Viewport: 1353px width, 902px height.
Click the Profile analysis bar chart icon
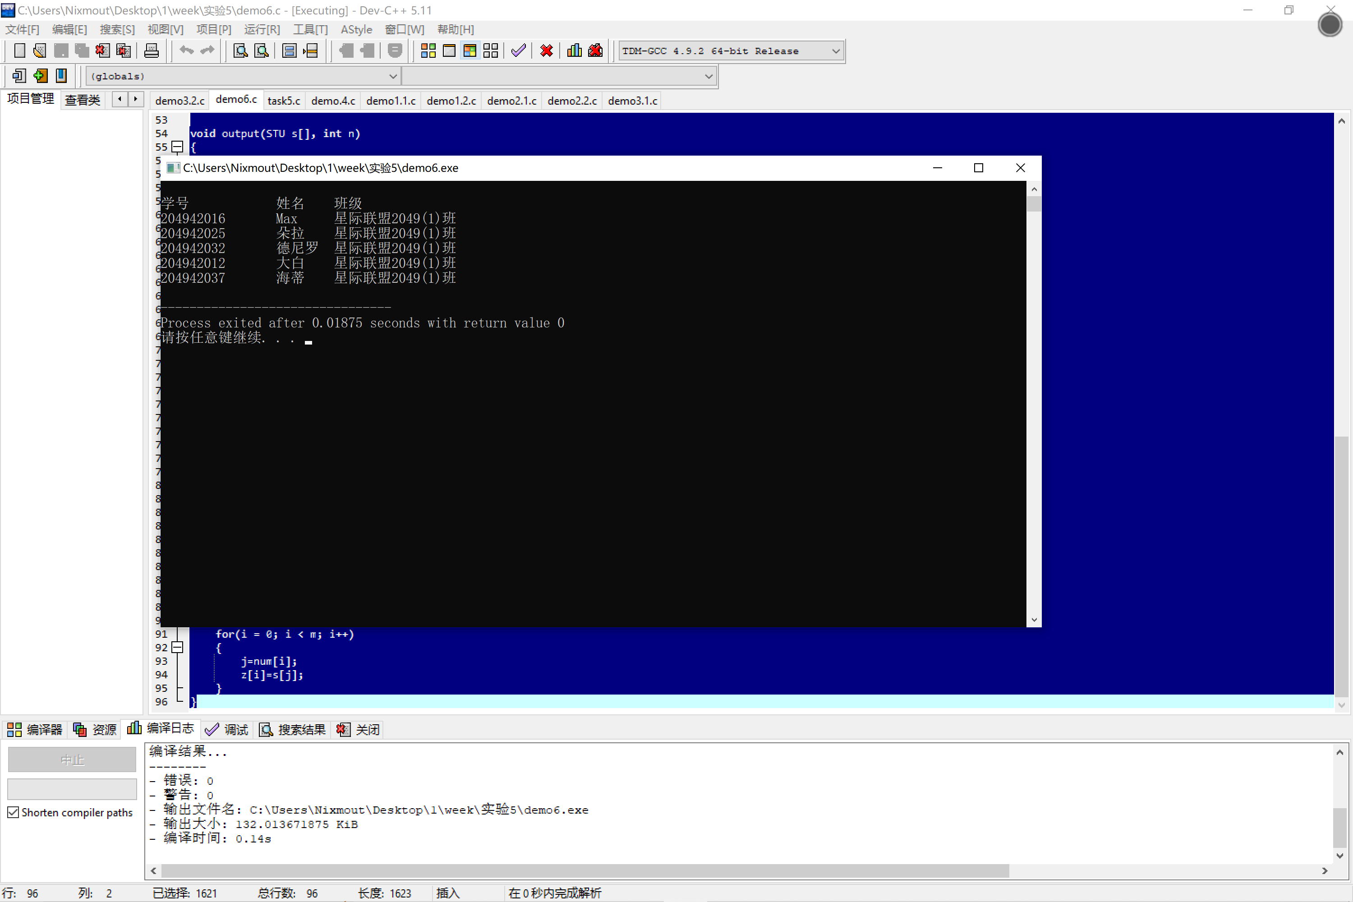[574, 51]
